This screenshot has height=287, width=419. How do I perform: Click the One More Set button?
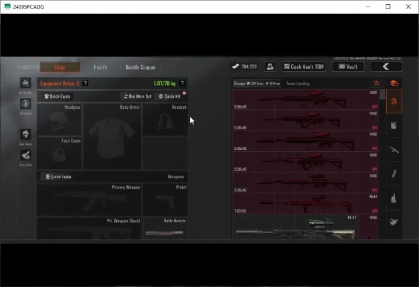coord(137,96)
